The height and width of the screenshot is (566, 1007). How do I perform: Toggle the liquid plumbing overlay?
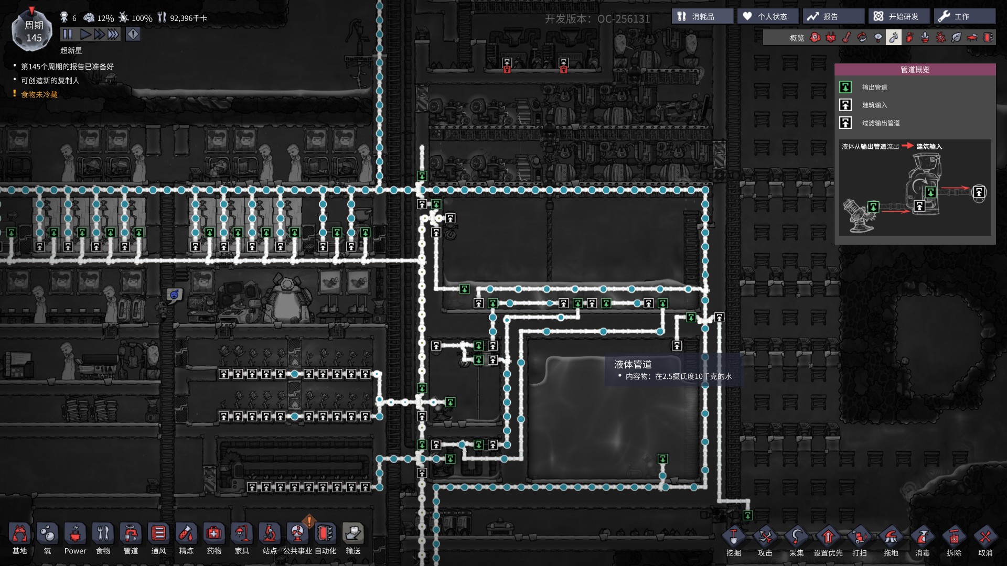(x=894, y=38)
